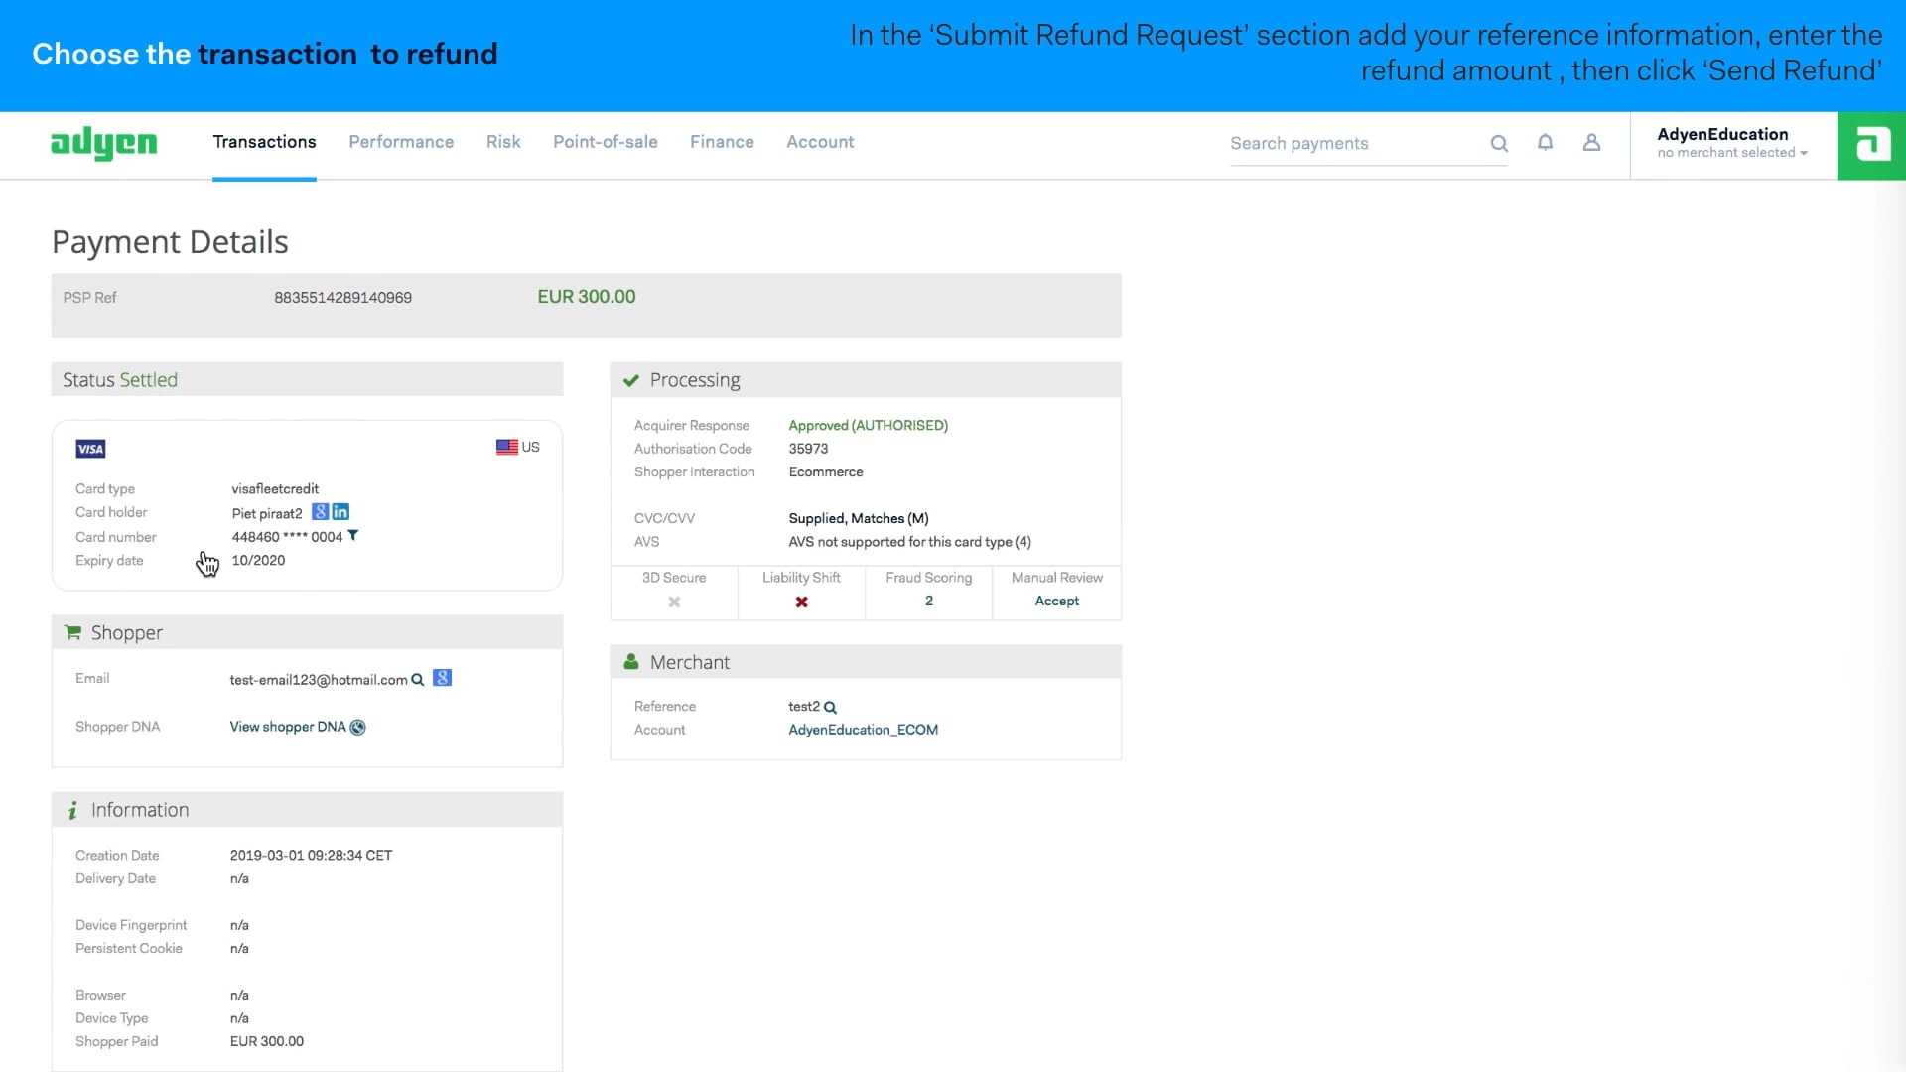Image resolution: width=1906 pixels, height=1072 pixels.
Task: Click the Approved (AUTHORISED) acquirer response
Action: point(869,425)
